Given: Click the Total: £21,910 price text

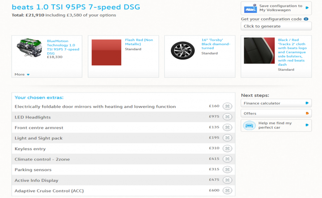Looking at the screenshot, I should pos(28,15).
